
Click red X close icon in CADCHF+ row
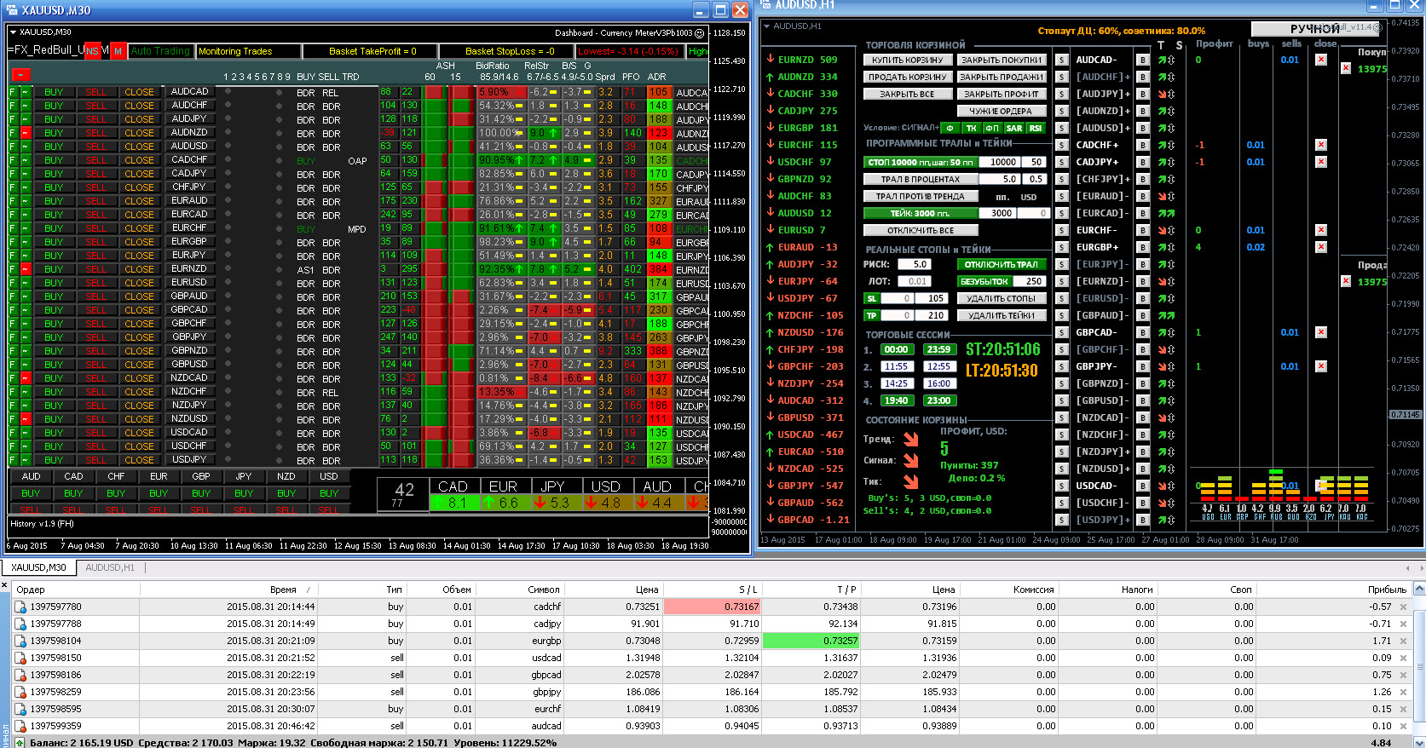[1320, 145]
